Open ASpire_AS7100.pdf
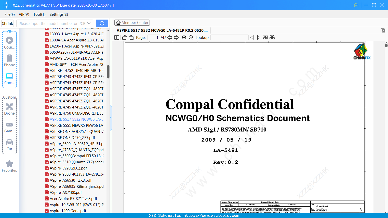388x218 pixels. pos(63,192)
